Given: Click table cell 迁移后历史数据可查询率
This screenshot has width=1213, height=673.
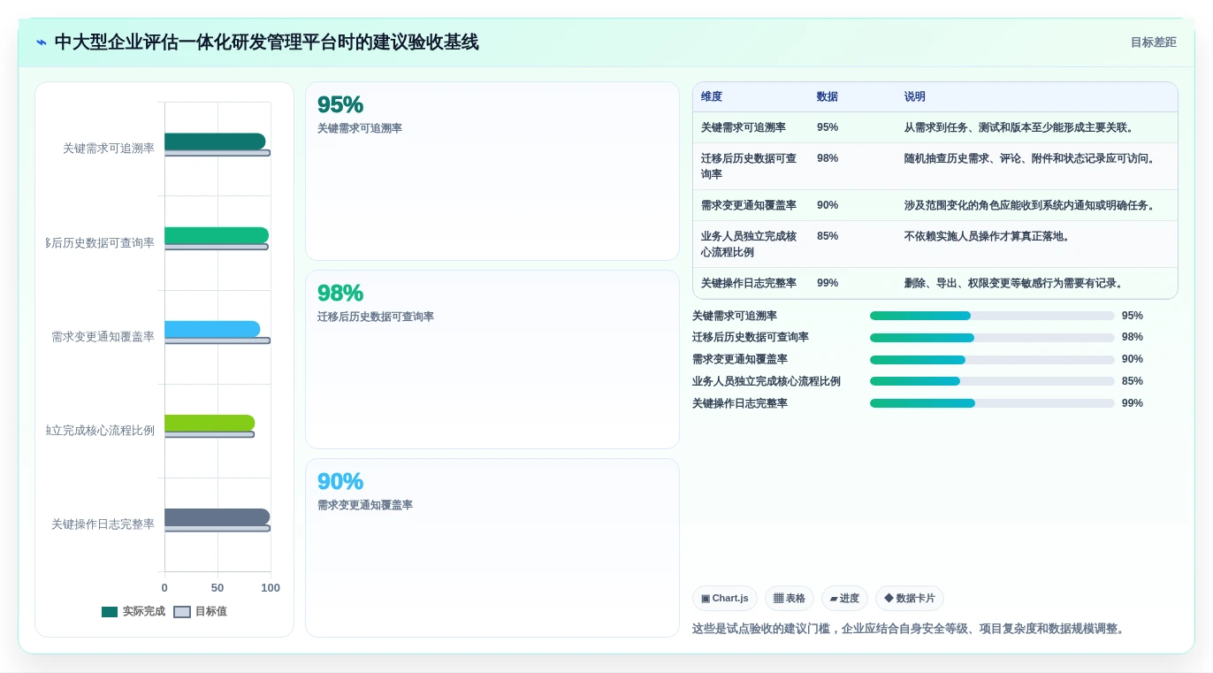Looking at the screenshot, I should [x=750, y=166].
